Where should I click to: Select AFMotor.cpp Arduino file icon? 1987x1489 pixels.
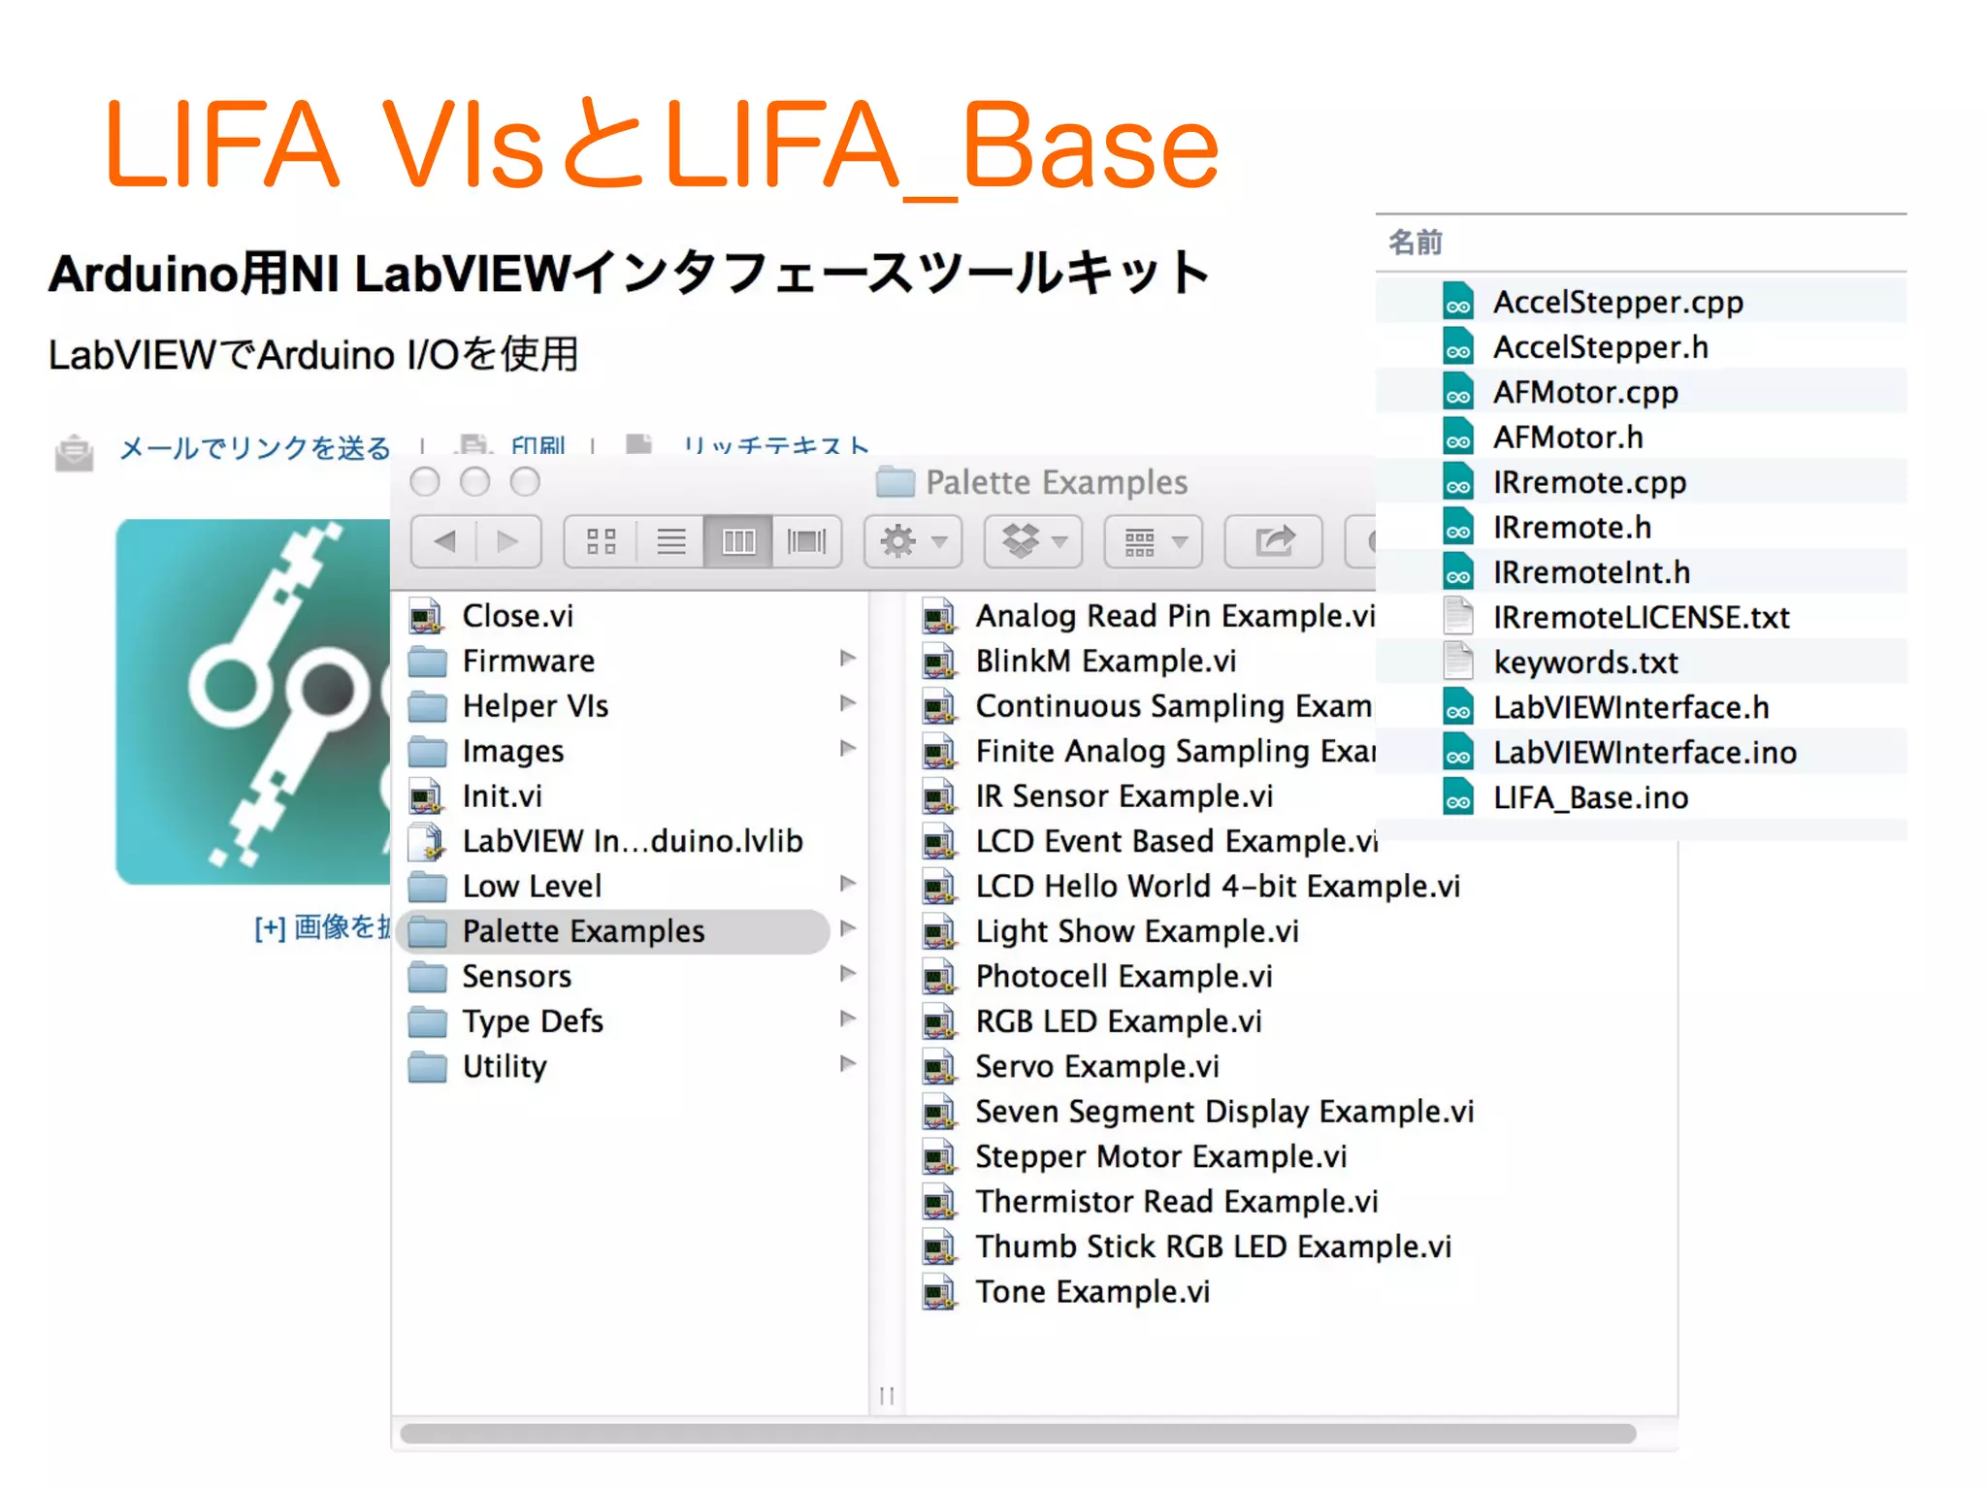(1458, 391)
